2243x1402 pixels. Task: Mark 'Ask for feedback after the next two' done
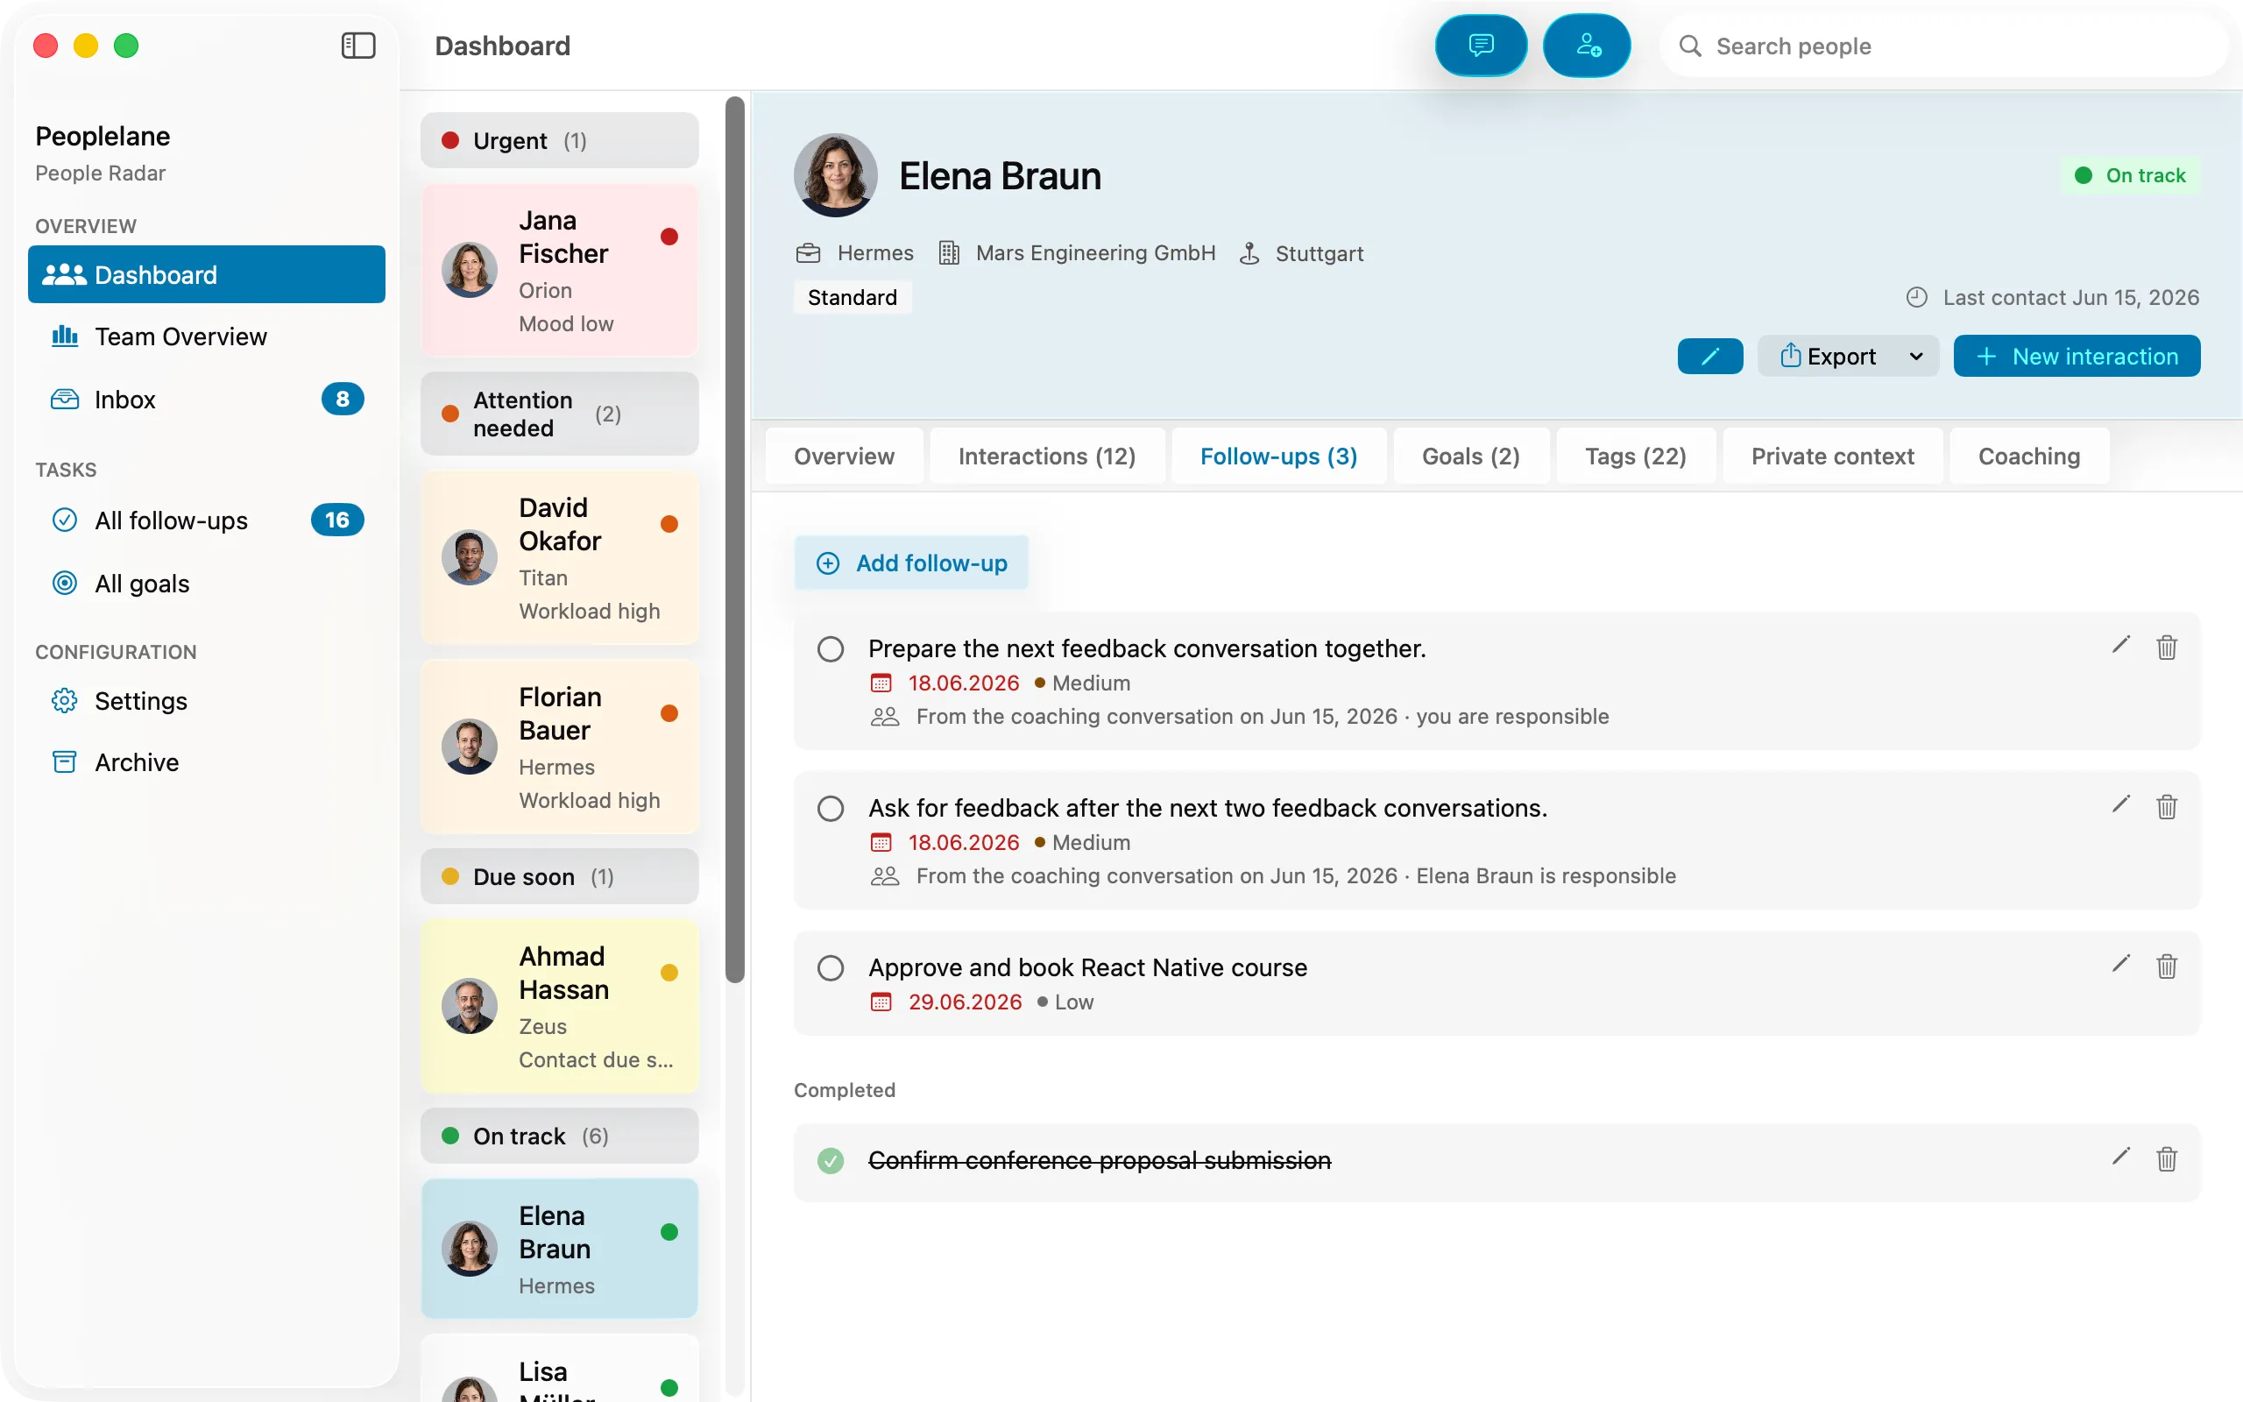click(x=831, y=809)
